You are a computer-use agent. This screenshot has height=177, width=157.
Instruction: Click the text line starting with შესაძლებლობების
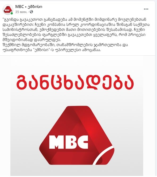point(74,35)
